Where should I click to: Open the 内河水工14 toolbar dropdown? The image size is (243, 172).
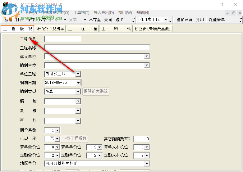point(166,20)
